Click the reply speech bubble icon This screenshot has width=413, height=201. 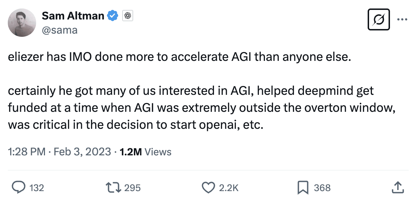pos(18,188)
